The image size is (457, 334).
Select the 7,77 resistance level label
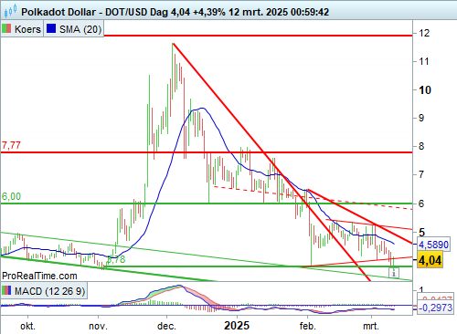11,145
